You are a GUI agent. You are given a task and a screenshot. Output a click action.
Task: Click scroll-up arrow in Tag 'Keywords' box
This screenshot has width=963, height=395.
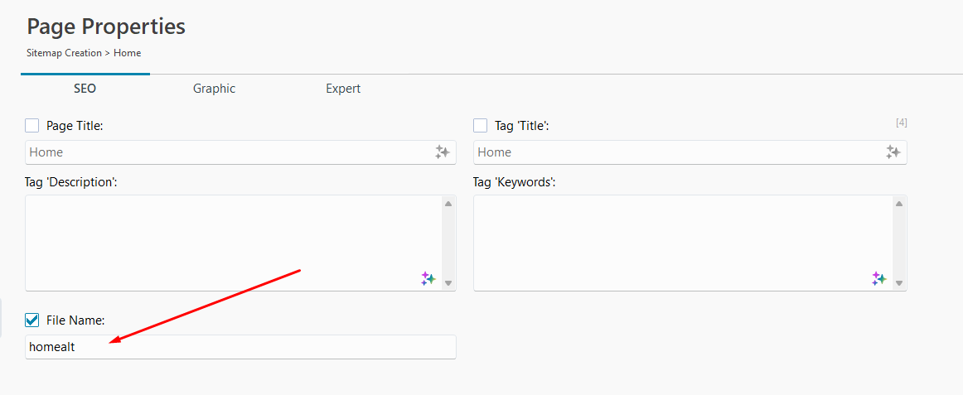point(899,204)
